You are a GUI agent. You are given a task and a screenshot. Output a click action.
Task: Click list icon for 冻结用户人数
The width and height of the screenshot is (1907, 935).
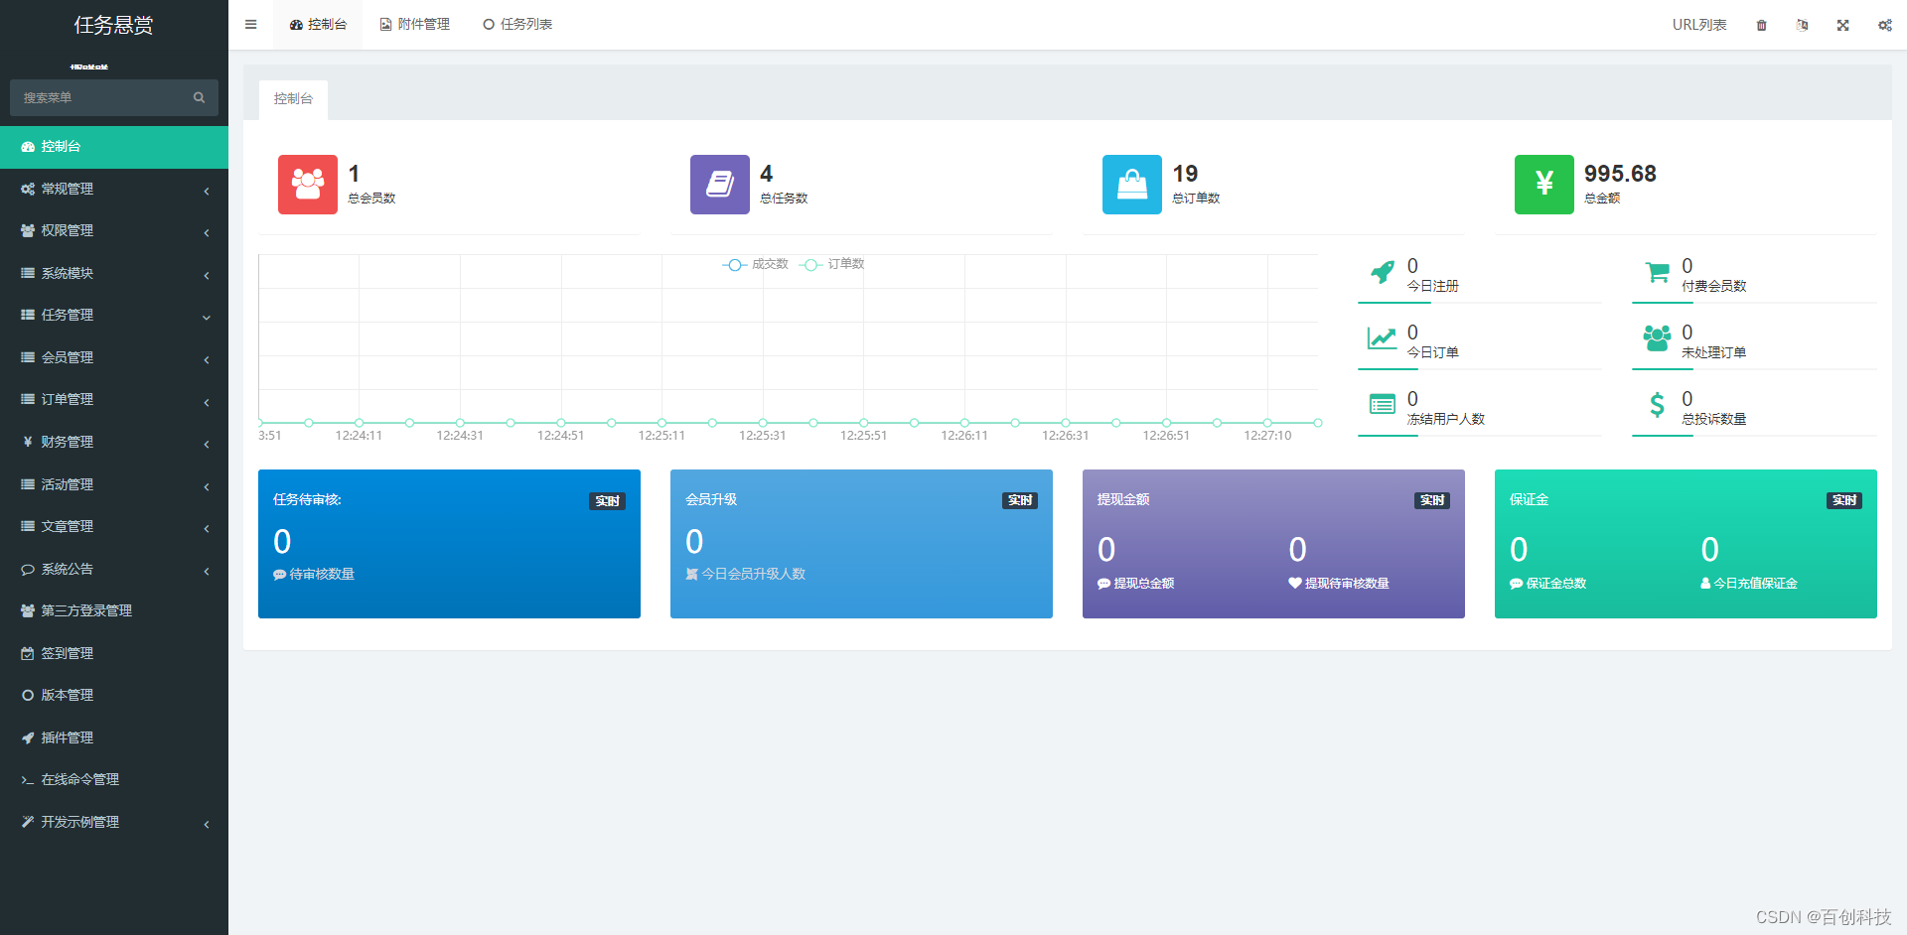pos(1383,405)
